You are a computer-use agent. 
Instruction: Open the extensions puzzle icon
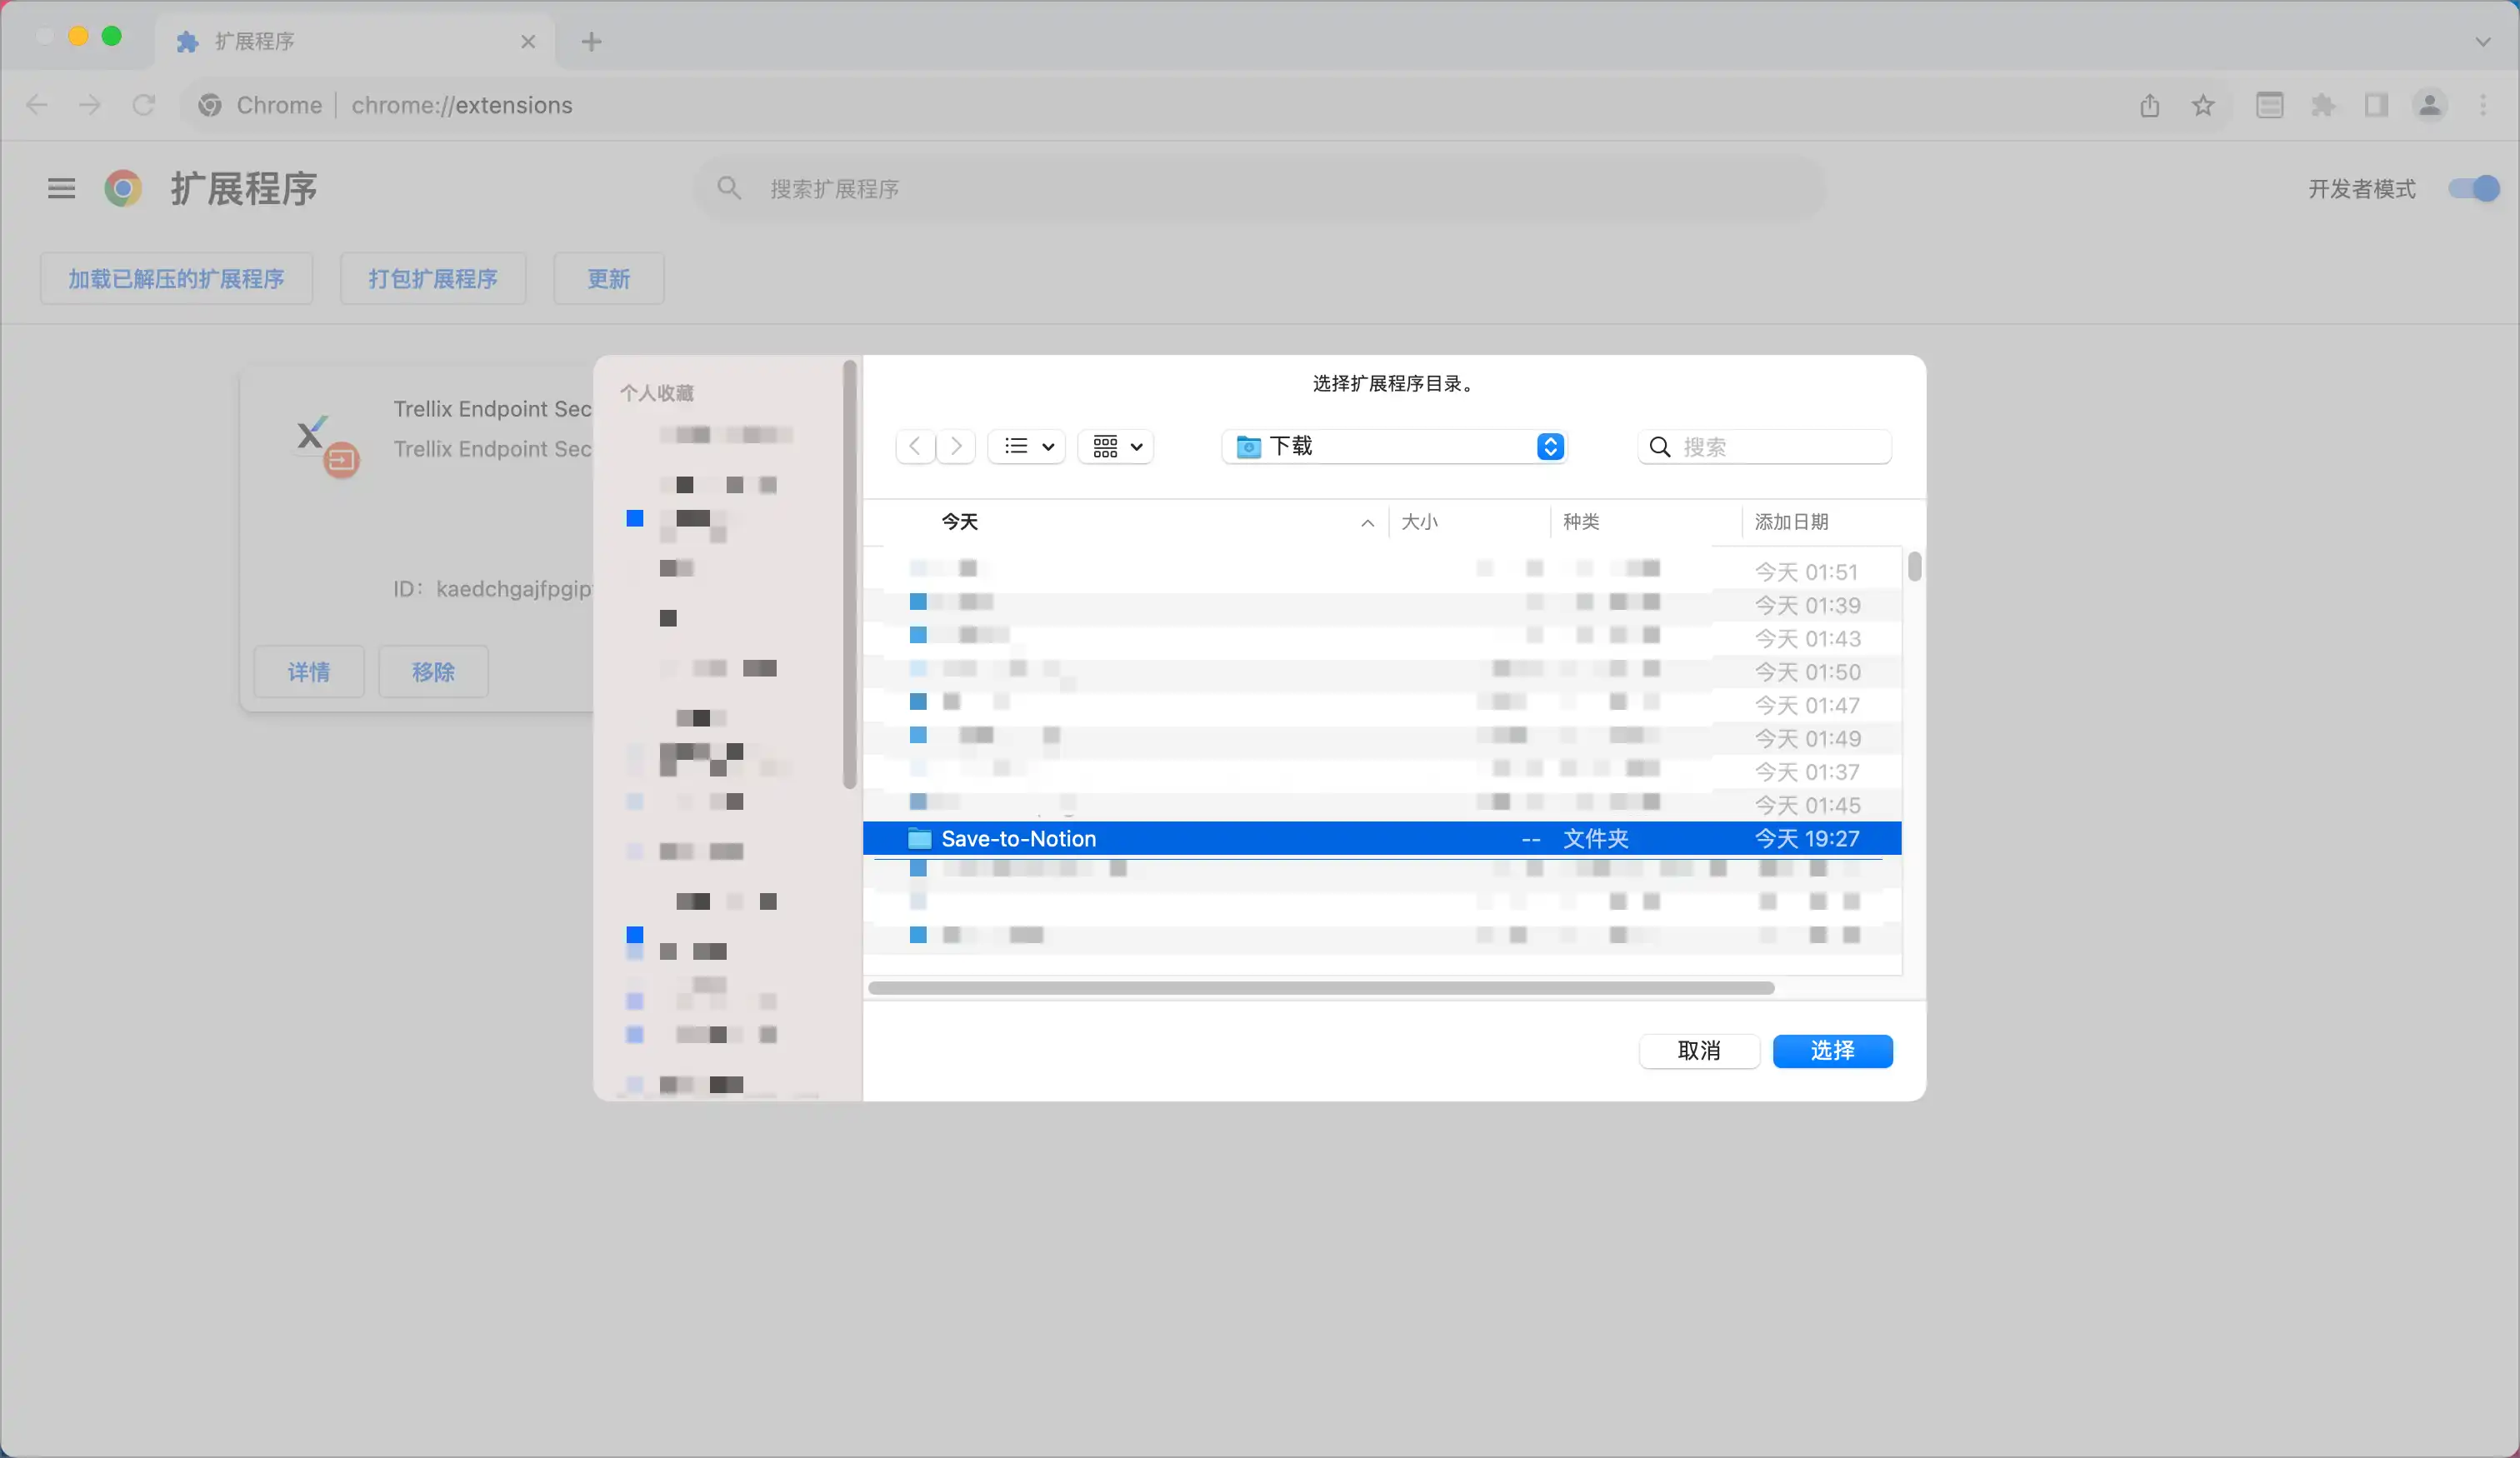(x=2323, y=105)
